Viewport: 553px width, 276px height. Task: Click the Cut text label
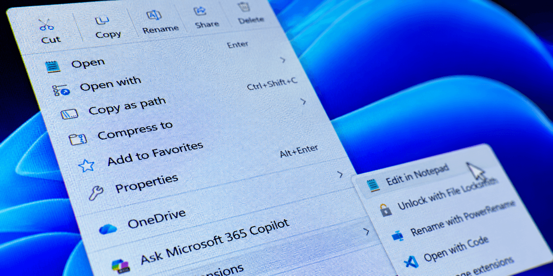pos(51,40)
